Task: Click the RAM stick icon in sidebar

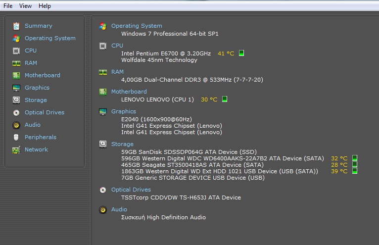Action: pos(16,63)
